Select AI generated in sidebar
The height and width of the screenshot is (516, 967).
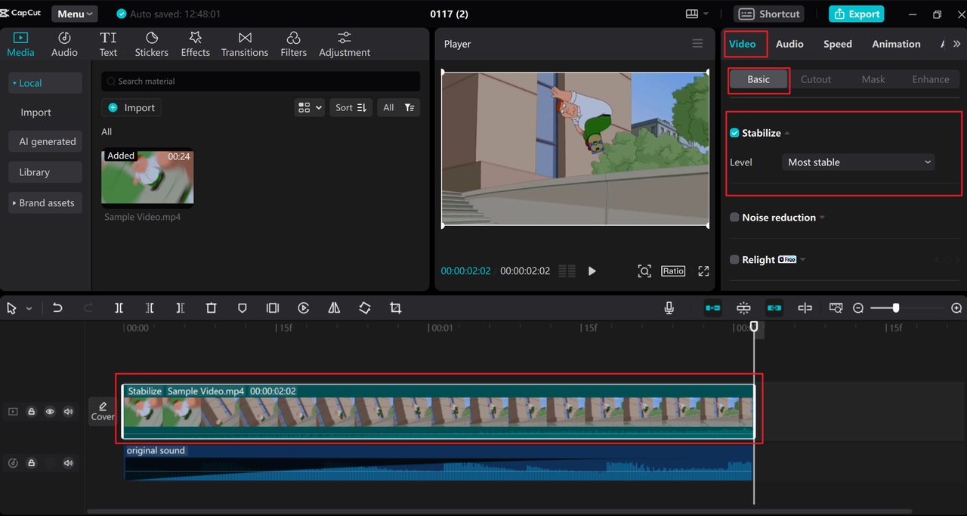(47, 141)
